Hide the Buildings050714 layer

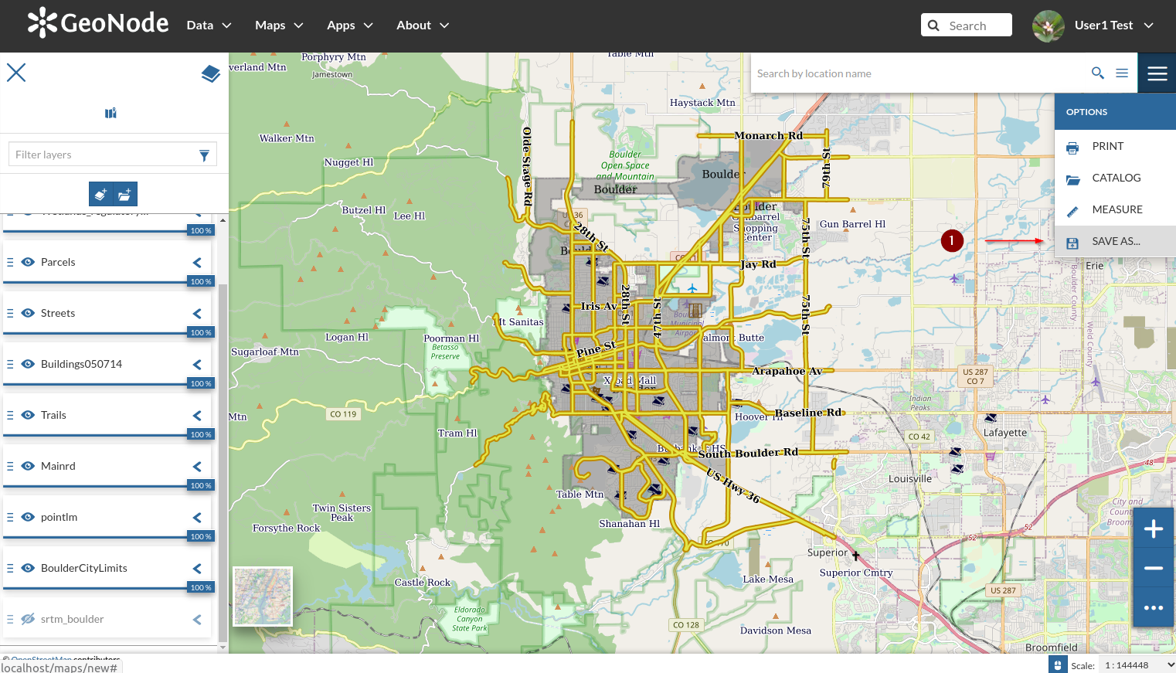28,364
